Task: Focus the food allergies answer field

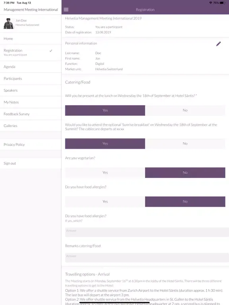Action: click(x=147, y=232)
